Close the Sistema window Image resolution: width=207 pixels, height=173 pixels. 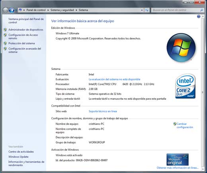pyautogui.click(x=200, y=2)
